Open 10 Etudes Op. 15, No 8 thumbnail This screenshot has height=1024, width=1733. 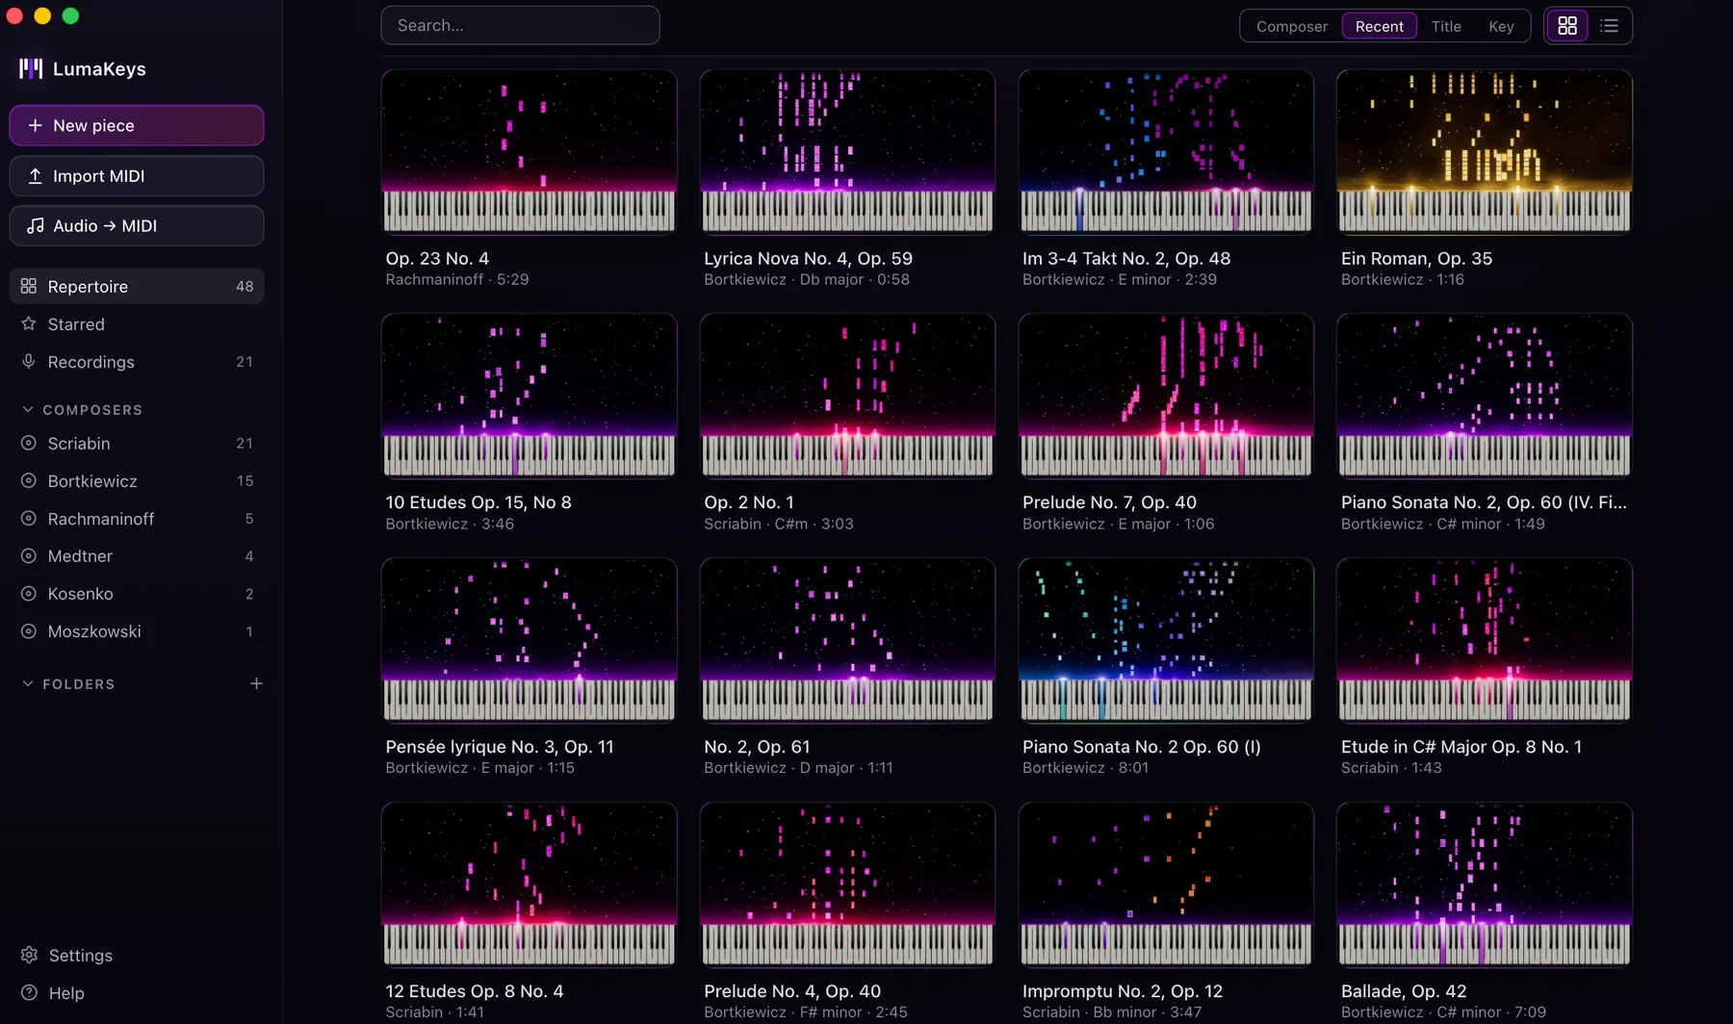tap(529, 396)
